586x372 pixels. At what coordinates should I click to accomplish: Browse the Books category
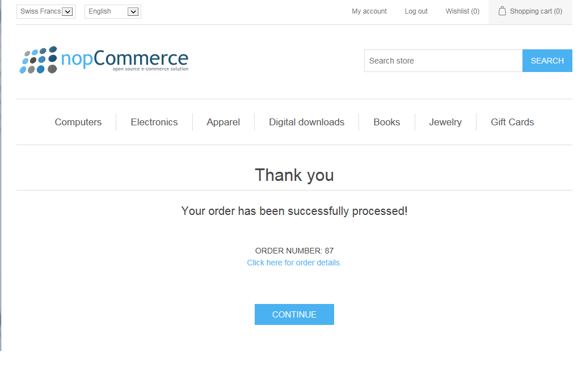click(387, 122)
